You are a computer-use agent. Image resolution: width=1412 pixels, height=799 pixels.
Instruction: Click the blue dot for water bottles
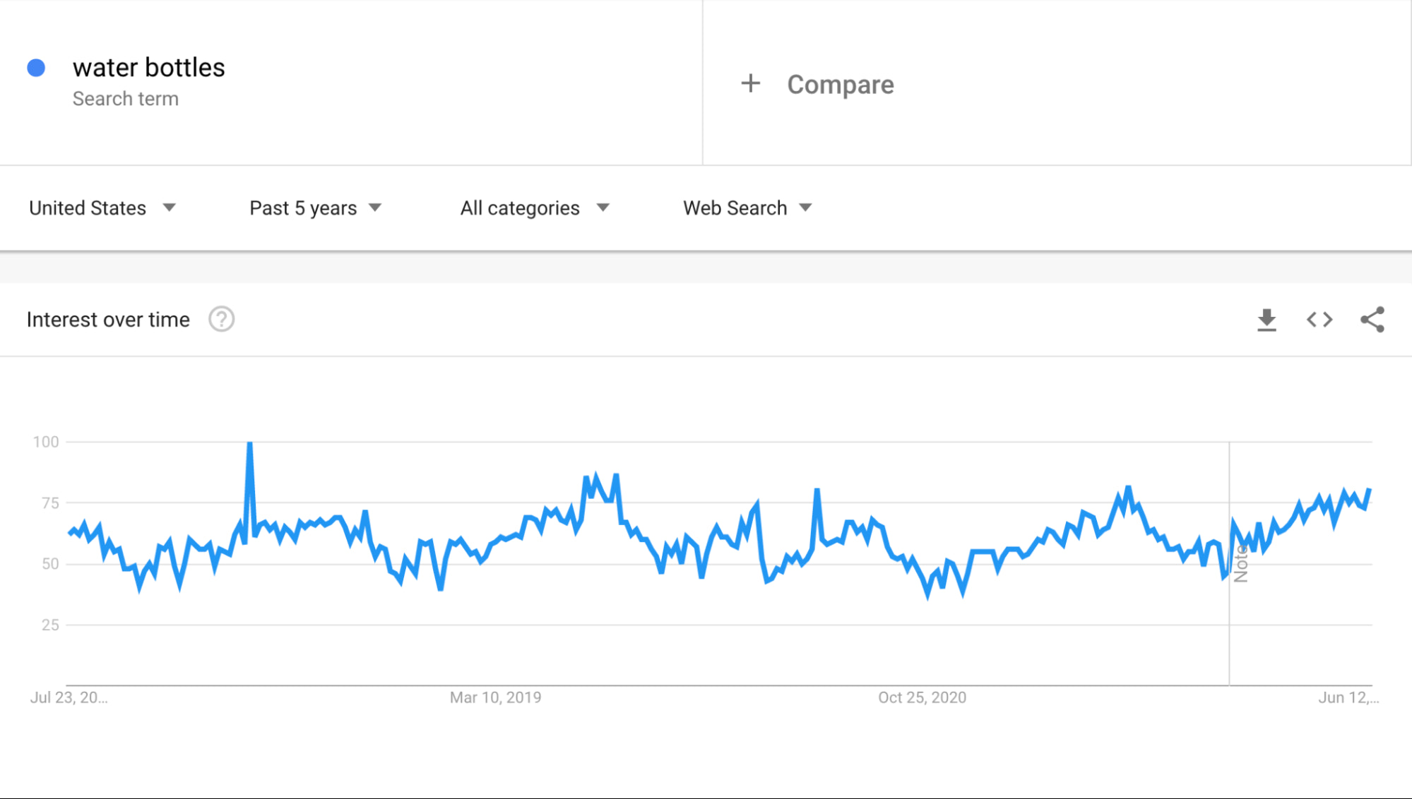point(36,68)
